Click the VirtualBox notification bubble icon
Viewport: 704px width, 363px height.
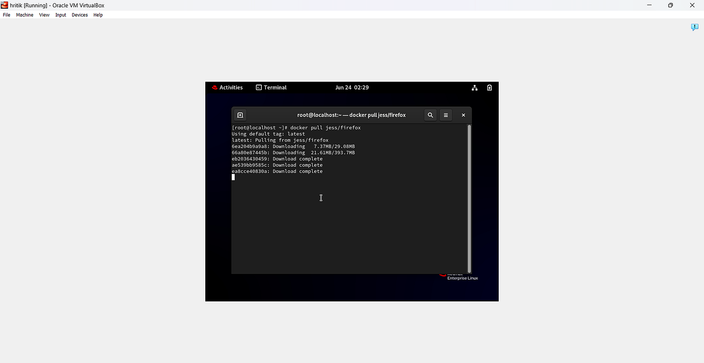point(695,27)
